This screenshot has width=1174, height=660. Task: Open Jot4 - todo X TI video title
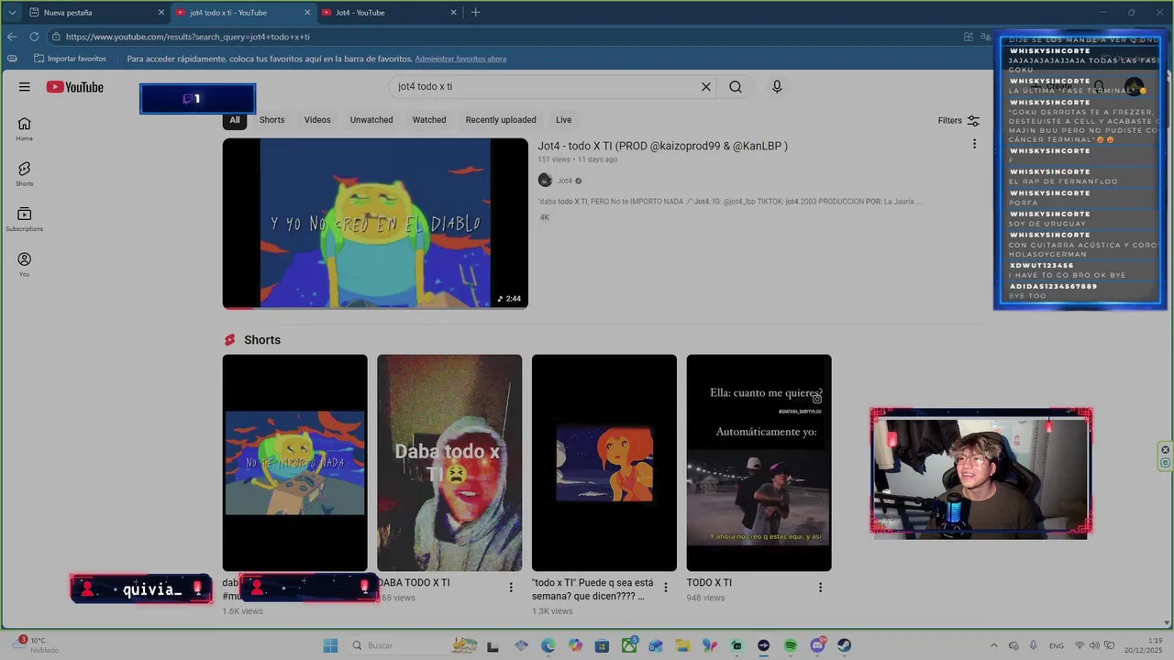(x=662, y=146)
